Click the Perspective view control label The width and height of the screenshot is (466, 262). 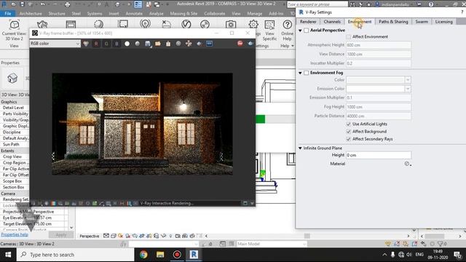pos(89,236)
